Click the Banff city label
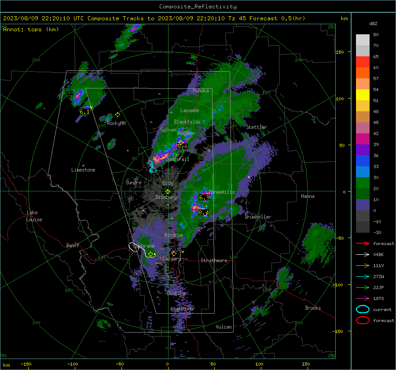Image resolution: width=396 pixels, height=370 pixels. 73,245
